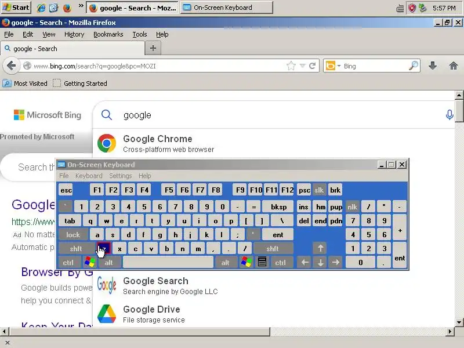Open the URL history dropdown arrow

(x=302, y=66)
